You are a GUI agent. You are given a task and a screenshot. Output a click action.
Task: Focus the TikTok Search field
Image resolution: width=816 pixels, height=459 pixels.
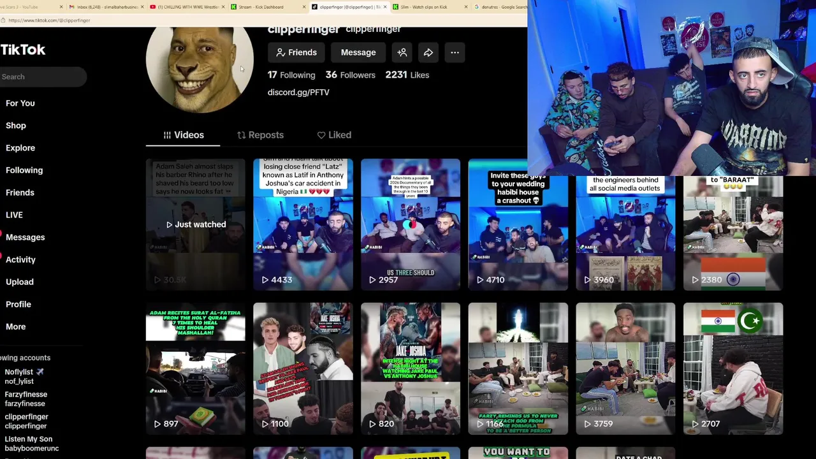point(43,76)
